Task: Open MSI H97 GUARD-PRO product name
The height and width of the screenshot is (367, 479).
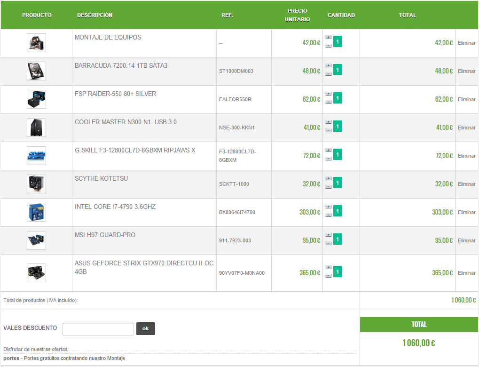Action: pyautogui.click(x=105, y=235)
